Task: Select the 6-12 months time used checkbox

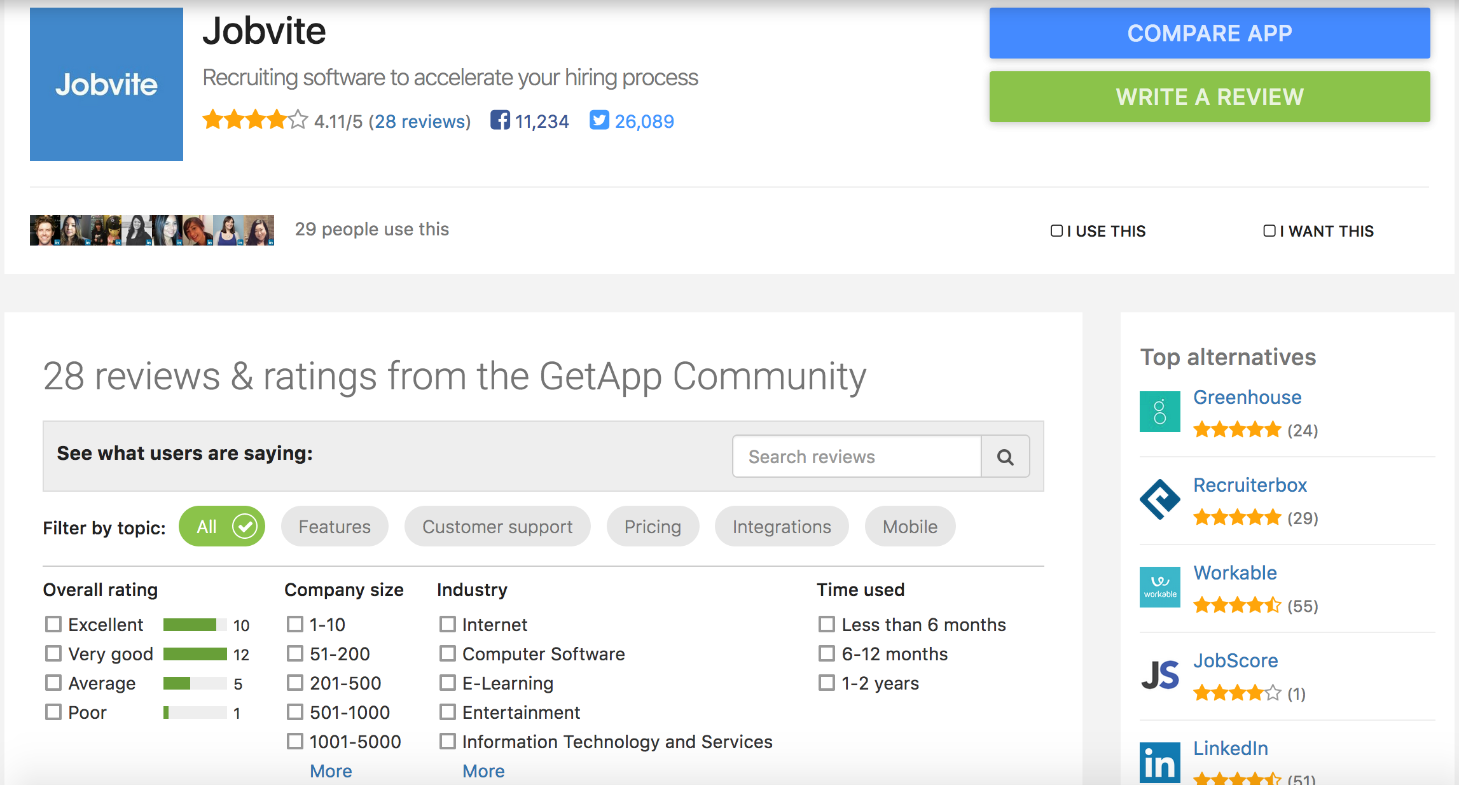Action: (826, 653)
